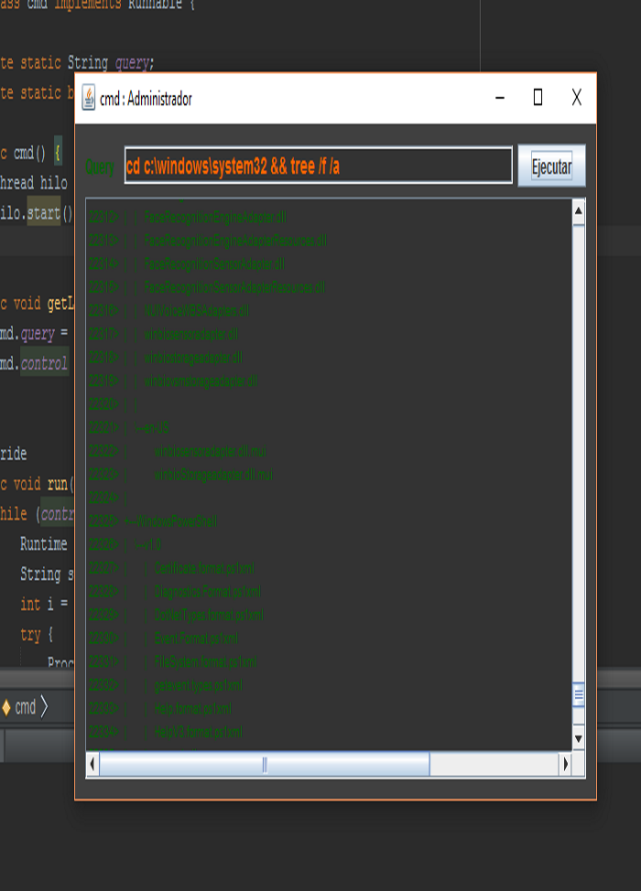Click 'control' field in IDE code editor
The image size is (641, 891).
click(44, 363)
